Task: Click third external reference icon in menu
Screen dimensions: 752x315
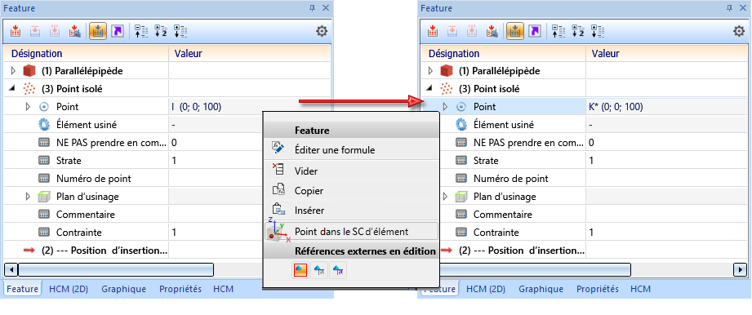Action: tap(338, 270)
